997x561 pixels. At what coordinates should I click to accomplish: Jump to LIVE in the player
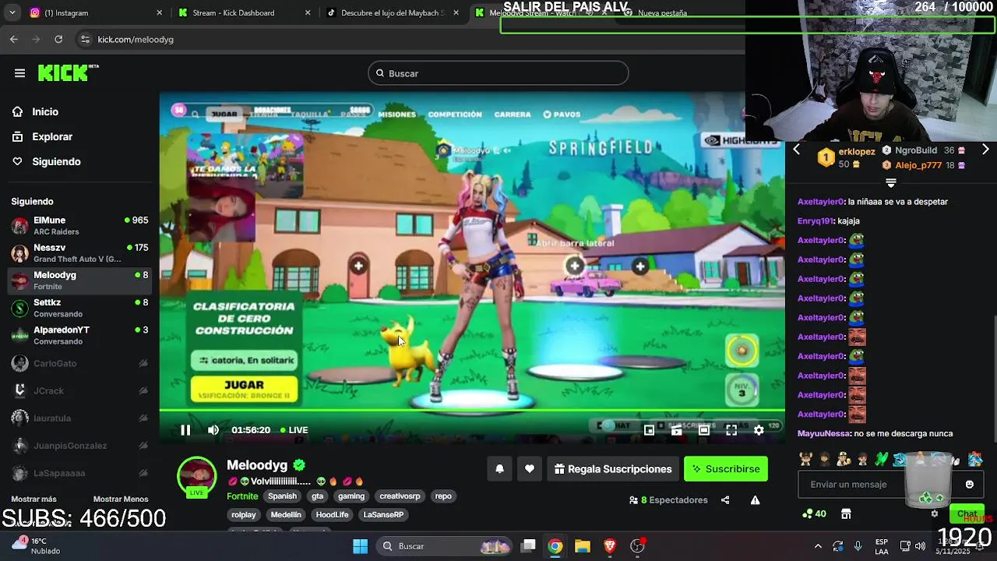(294, 430)
